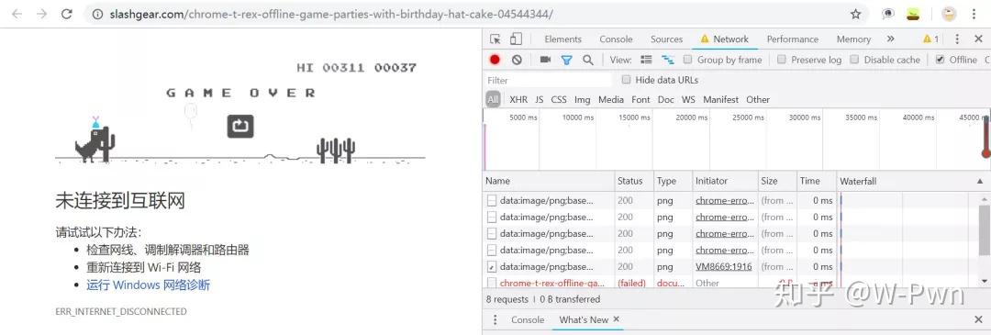Viewport: 991px width, 335px height.
Task: Open the drawer three-dot menu
Action: tap(495, 319)
